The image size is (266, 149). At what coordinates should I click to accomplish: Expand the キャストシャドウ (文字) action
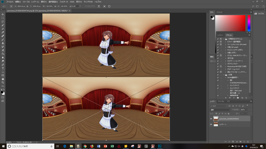(226, 50)
